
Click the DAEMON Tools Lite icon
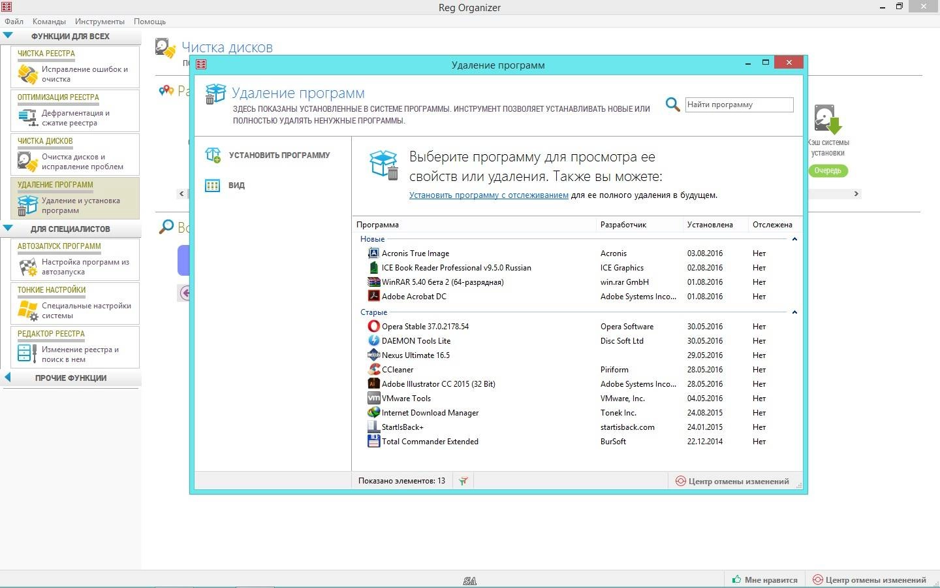coord(373,340)
